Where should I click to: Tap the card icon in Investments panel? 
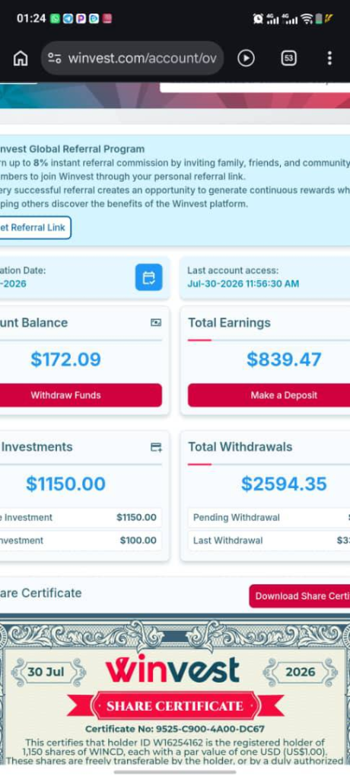pos(156,447)
